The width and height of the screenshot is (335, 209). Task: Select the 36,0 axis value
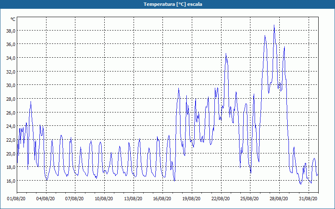point(11,44)
